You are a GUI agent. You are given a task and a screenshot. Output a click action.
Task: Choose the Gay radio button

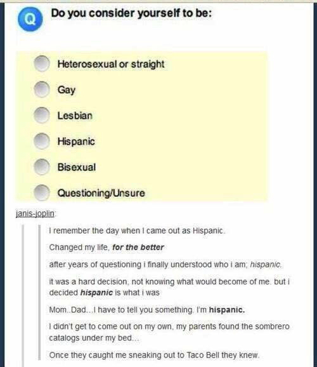tap(42, 89)
